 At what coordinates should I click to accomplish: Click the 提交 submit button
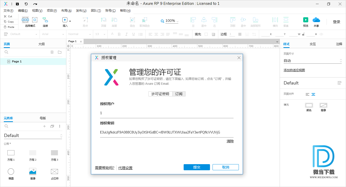(x=197, y=167)
